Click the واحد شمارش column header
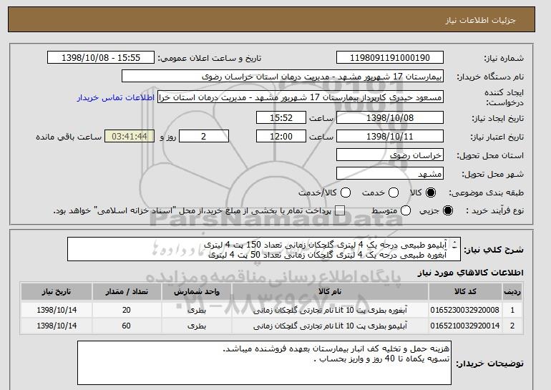This screenshot has height=390, width=551. (x=197, y=292)
